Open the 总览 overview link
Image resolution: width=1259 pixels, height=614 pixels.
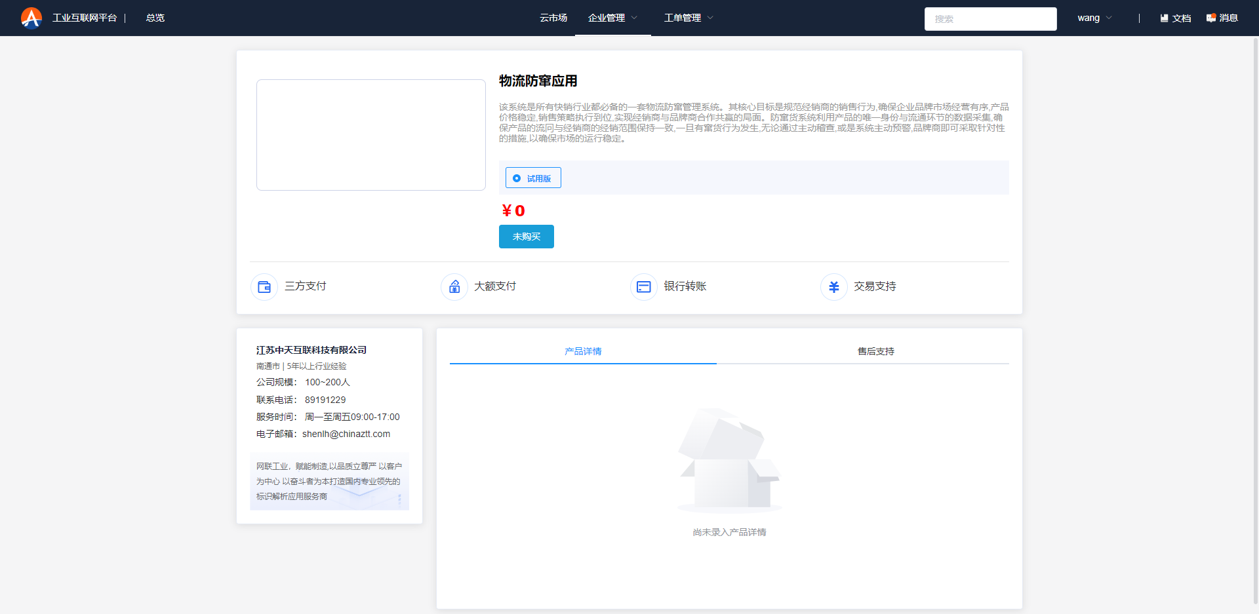coord(155,18)
